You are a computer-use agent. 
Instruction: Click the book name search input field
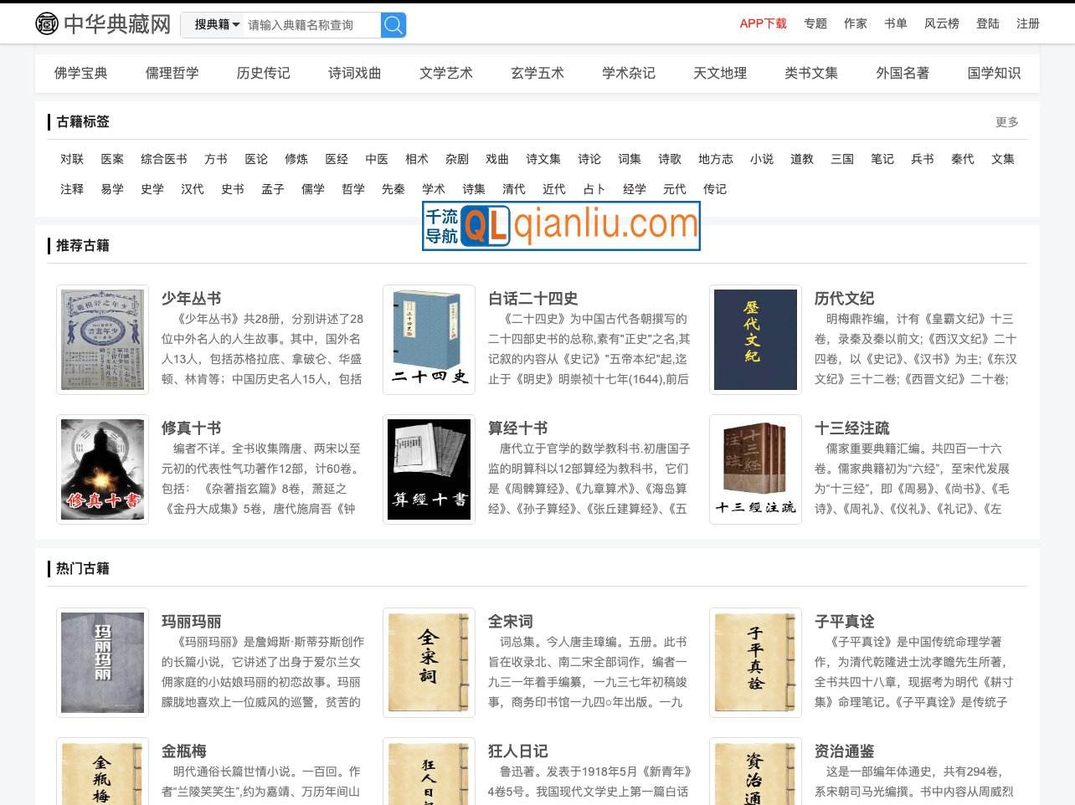[310, 25]
